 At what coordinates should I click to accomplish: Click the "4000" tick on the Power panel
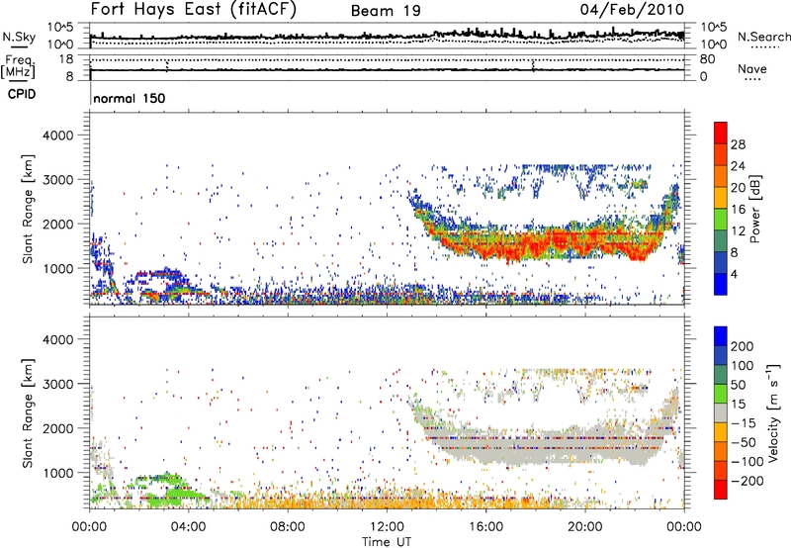tap(58, 136)
